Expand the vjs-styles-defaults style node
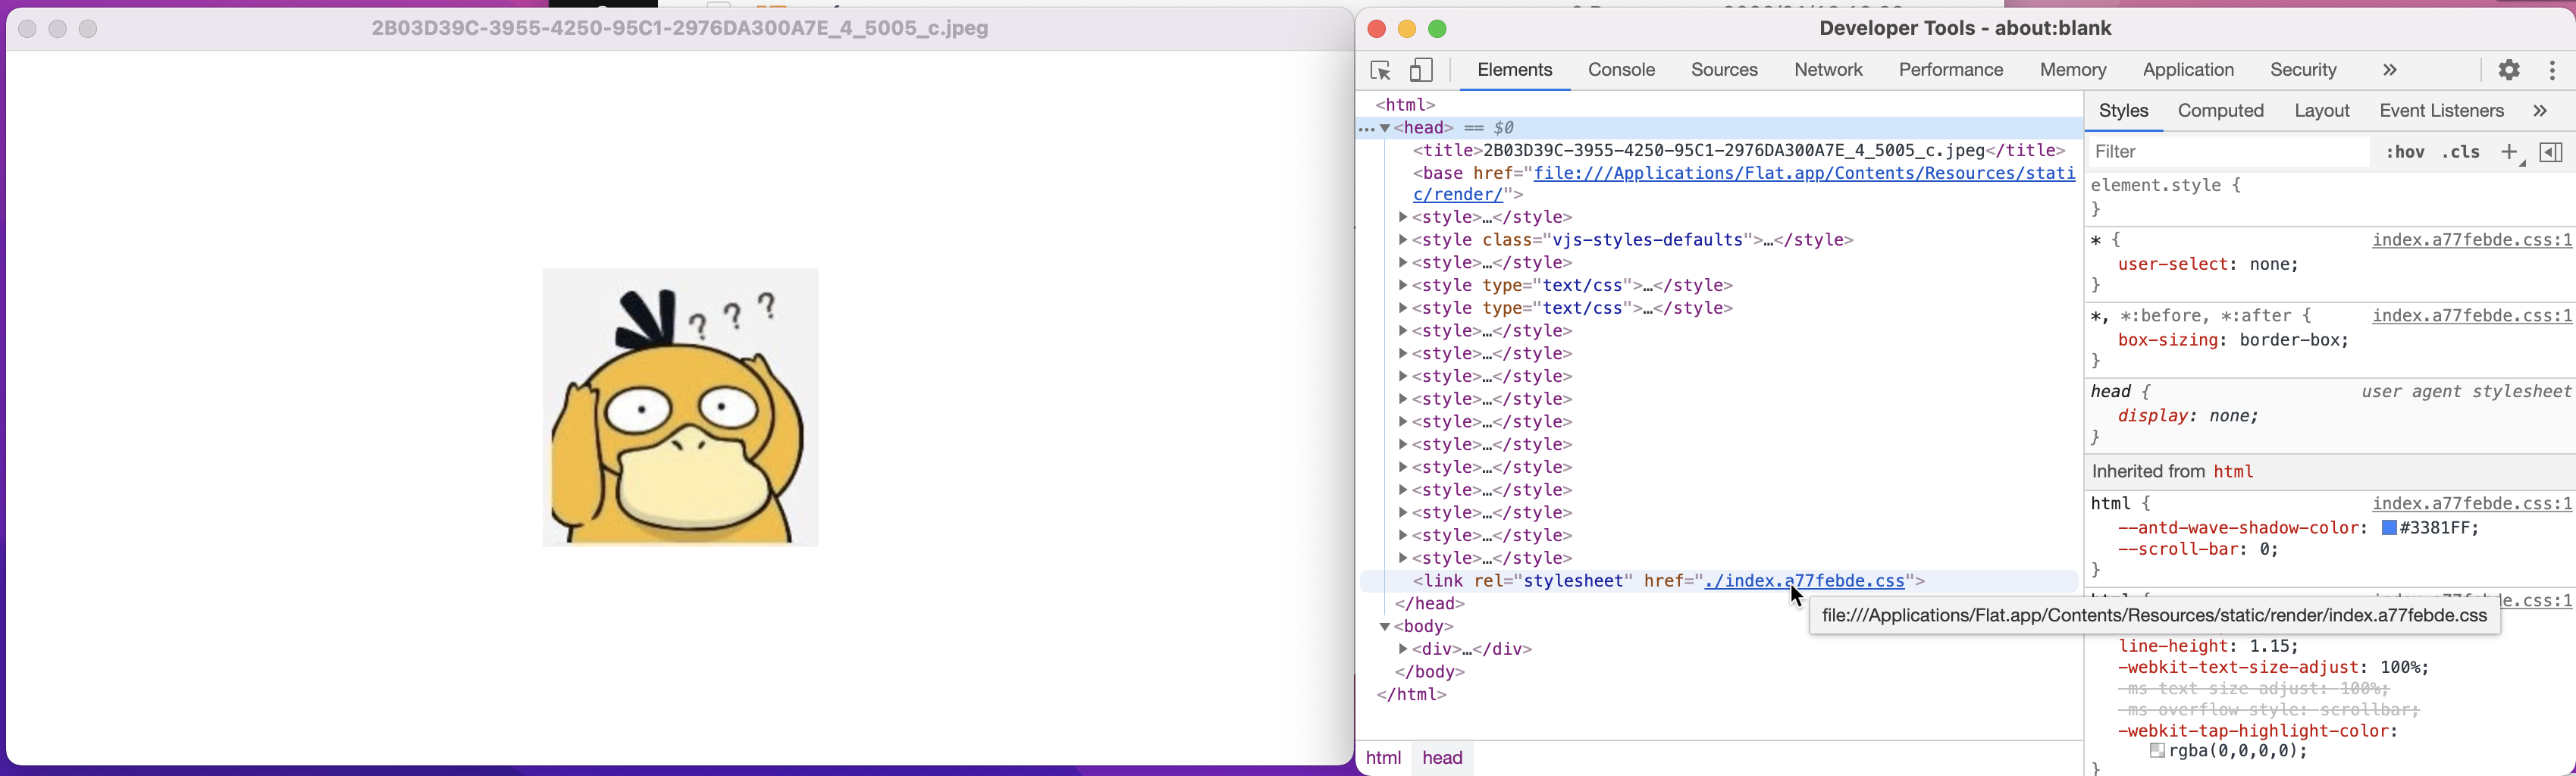This screenshot has width=2576, height=776. tap(1403, 240)
